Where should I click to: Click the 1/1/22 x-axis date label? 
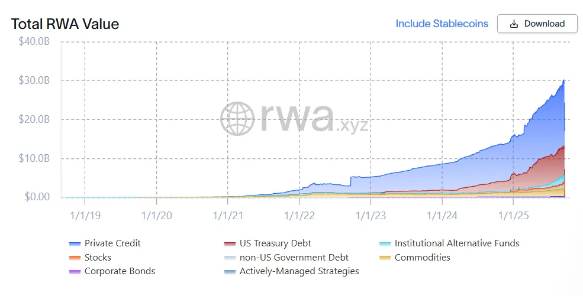click(299, 216)
